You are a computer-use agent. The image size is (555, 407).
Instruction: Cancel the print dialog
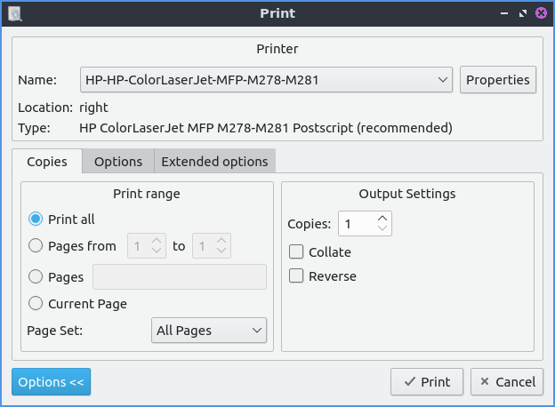click(x=506, y=382)
